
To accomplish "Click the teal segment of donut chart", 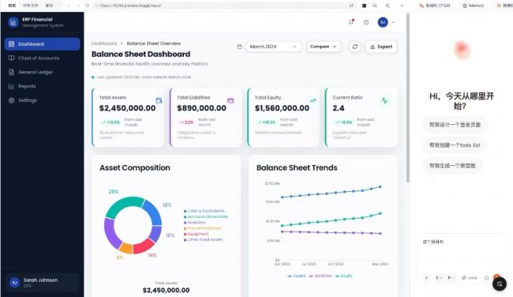I will click(x=123, y=205).
